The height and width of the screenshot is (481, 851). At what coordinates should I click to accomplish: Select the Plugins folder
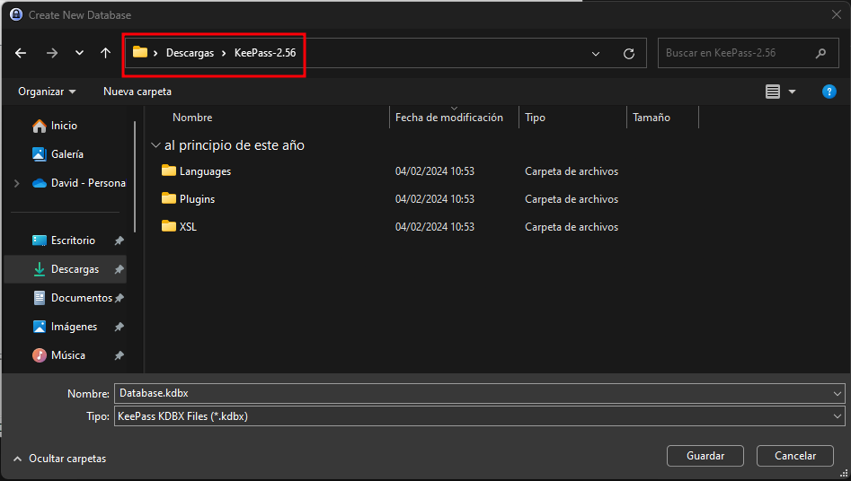point(197,199)
